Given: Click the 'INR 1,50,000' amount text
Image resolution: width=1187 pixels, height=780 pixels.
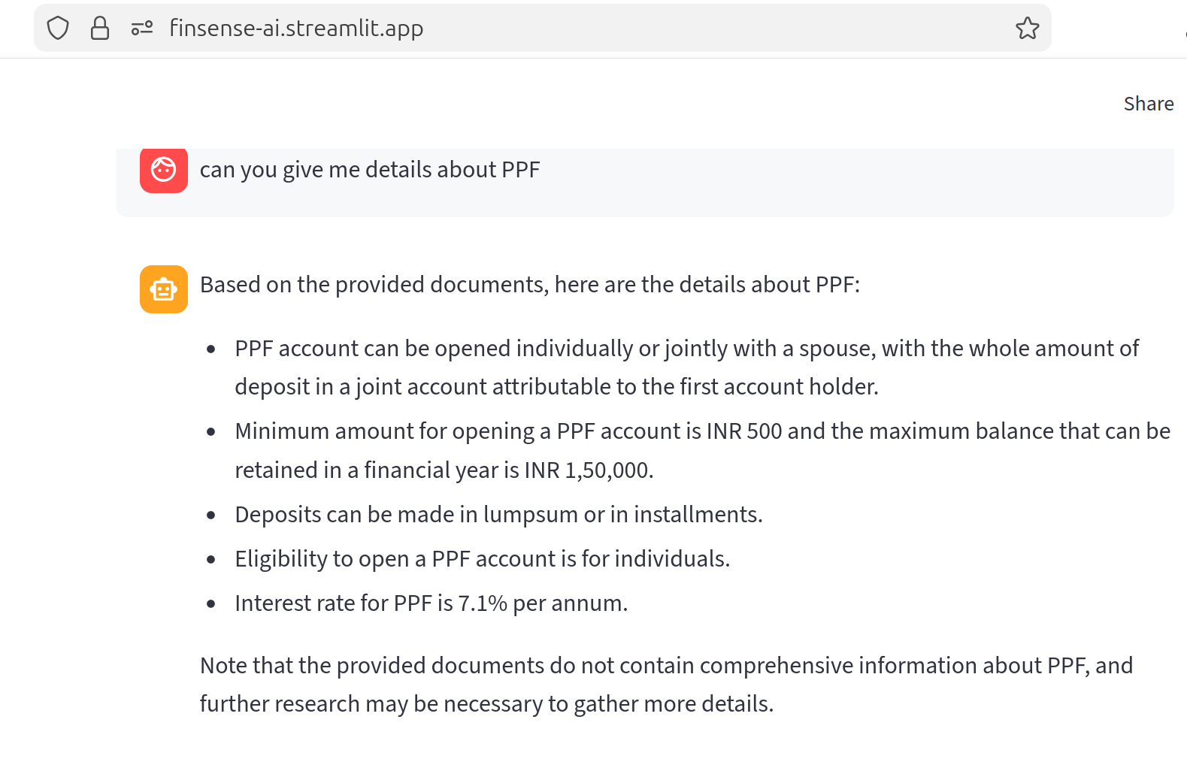Looking at the screenshot, I should 588,470.
